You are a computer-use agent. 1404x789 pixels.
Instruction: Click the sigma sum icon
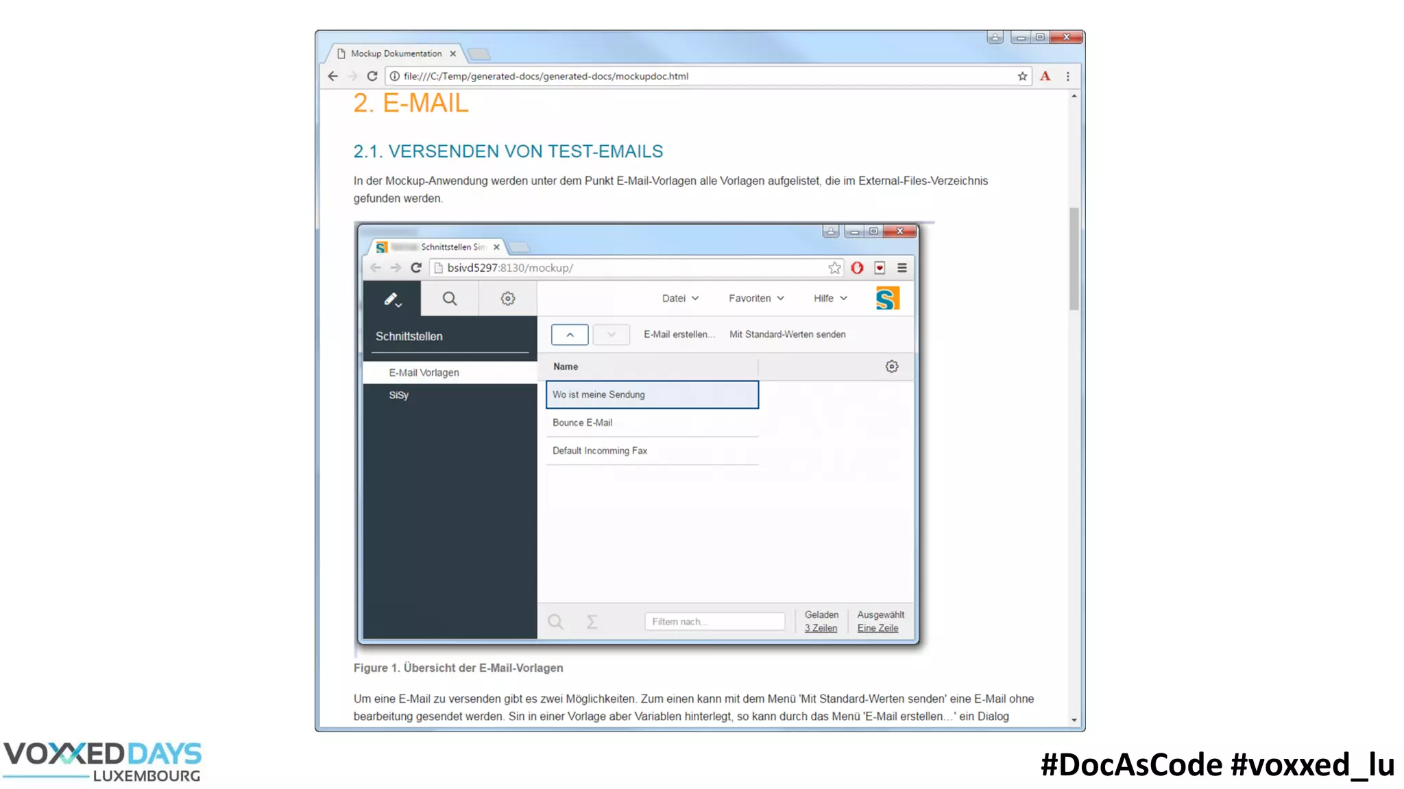(x=592, y=621)
